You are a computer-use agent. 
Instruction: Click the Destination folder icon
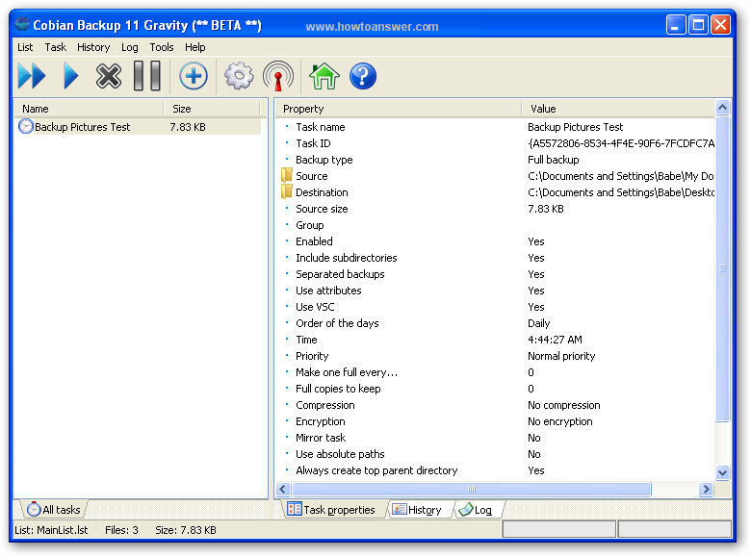[x=287, y=191]
